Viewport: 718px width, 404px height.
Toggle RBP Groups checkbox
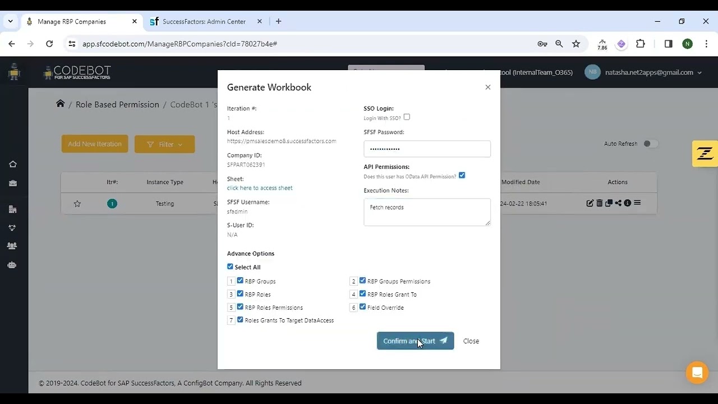point(240,281)
